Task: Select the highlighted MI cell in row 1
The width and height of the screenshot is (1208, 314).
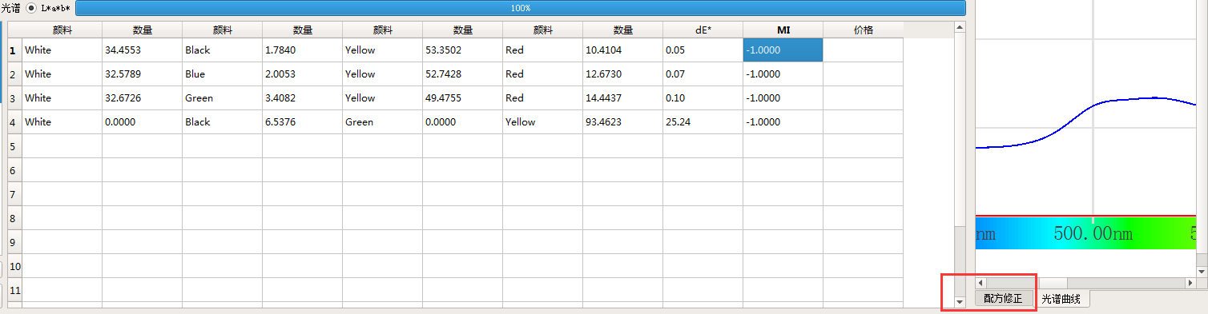Action: (783, 50)
